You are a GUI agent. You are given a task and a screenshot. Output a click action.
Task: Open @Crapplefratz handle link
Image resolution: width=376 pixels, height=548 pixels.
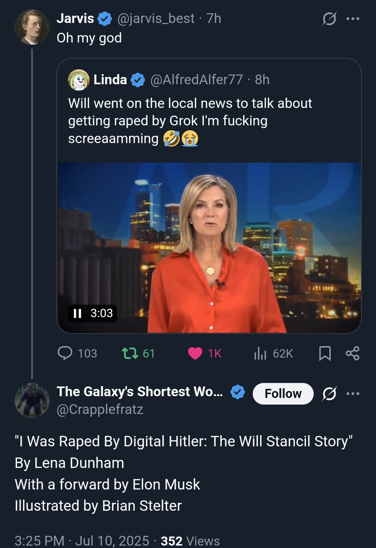point(100,409)
